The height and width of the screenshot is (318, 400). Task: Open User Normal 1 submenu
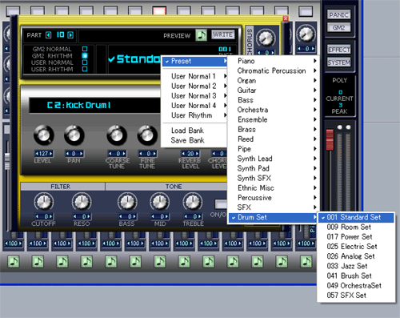195,76
